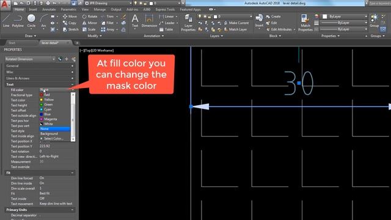Open the JPR Drawing workspace dropdown
Image resolution: width=391 pixels, height=220 pixels.
108,3
